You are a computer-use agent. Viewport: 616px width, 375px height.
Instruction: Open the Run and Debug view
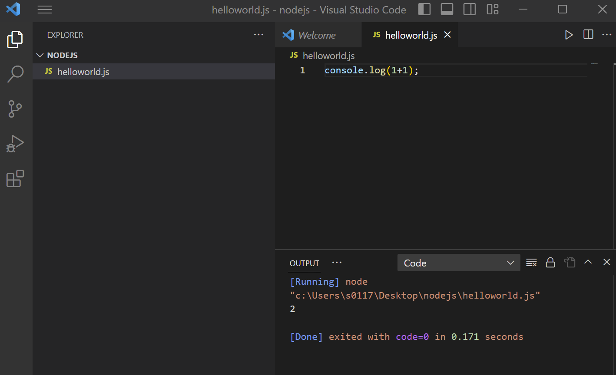pyautogui.click(x=15, y=144)
